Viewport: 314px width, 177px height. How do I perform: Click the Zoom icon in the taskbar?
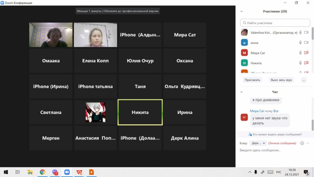point(67,172)
